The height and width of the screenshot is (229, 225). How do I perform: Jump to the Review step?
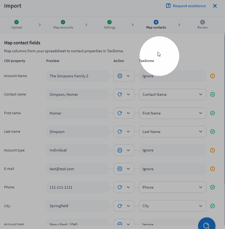pyautogui.click(x=202, y=25)
